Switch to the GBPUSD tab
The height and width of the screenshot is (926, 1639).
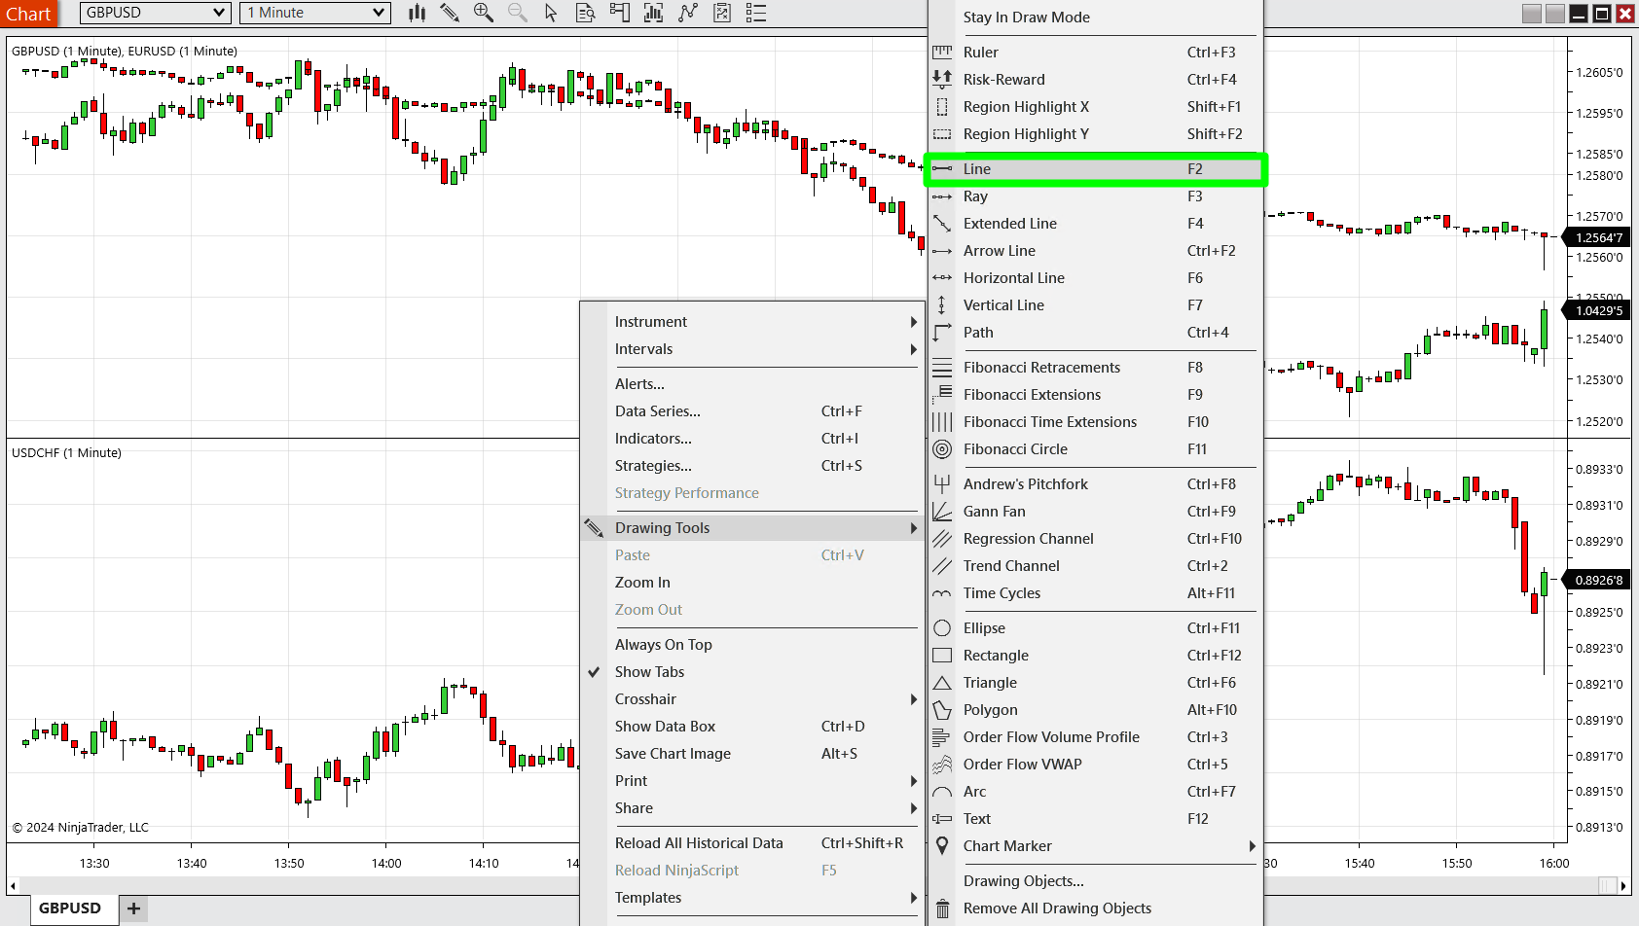pyautogui.click(x=70, y=908)
